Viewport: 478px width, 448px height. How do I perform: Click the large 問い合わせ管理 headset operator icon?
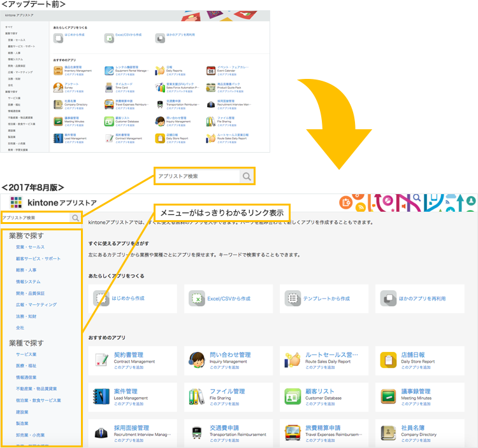(197, 360)
